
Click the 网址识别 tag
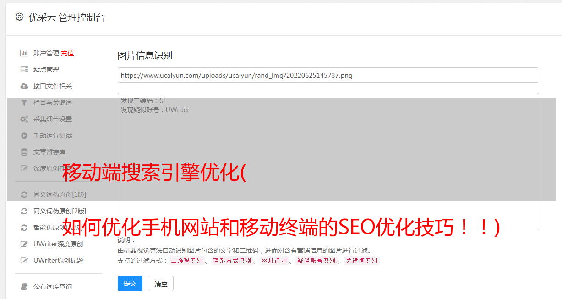pyautogui.click(x=274, y=261)
